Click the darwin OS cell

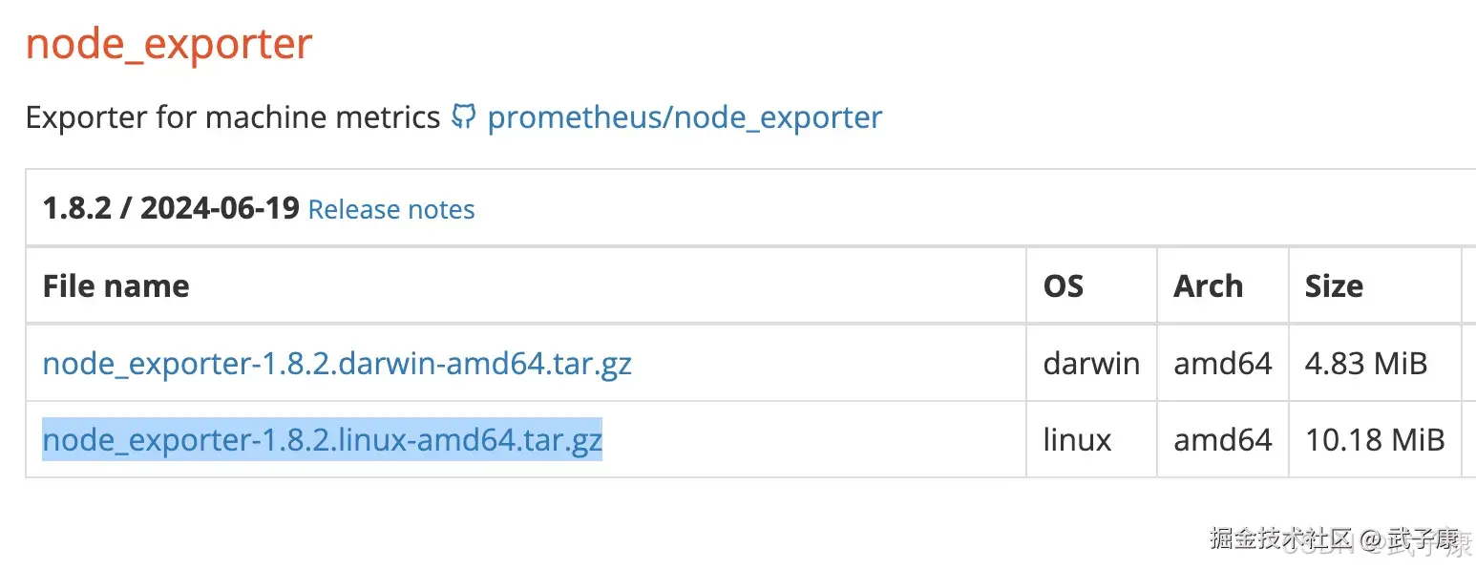[1091, 364]
